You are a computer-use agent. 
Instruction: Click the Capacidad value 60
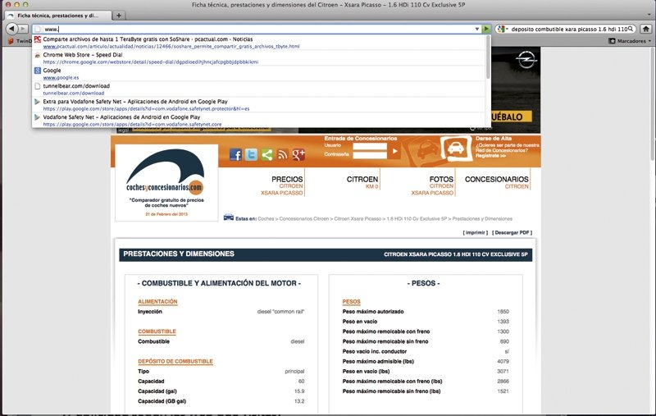point(302,382)
